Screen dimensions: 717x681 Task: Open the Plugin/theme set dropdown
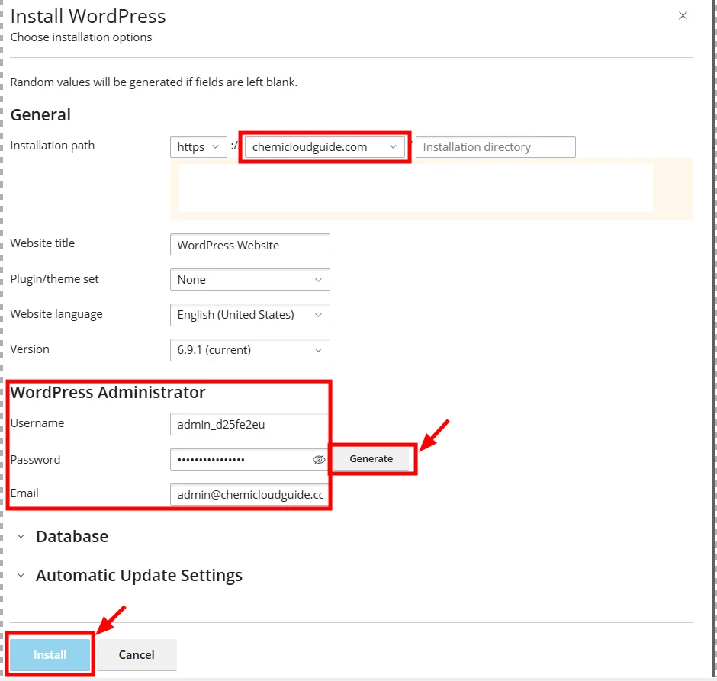[x=249, y=280]
